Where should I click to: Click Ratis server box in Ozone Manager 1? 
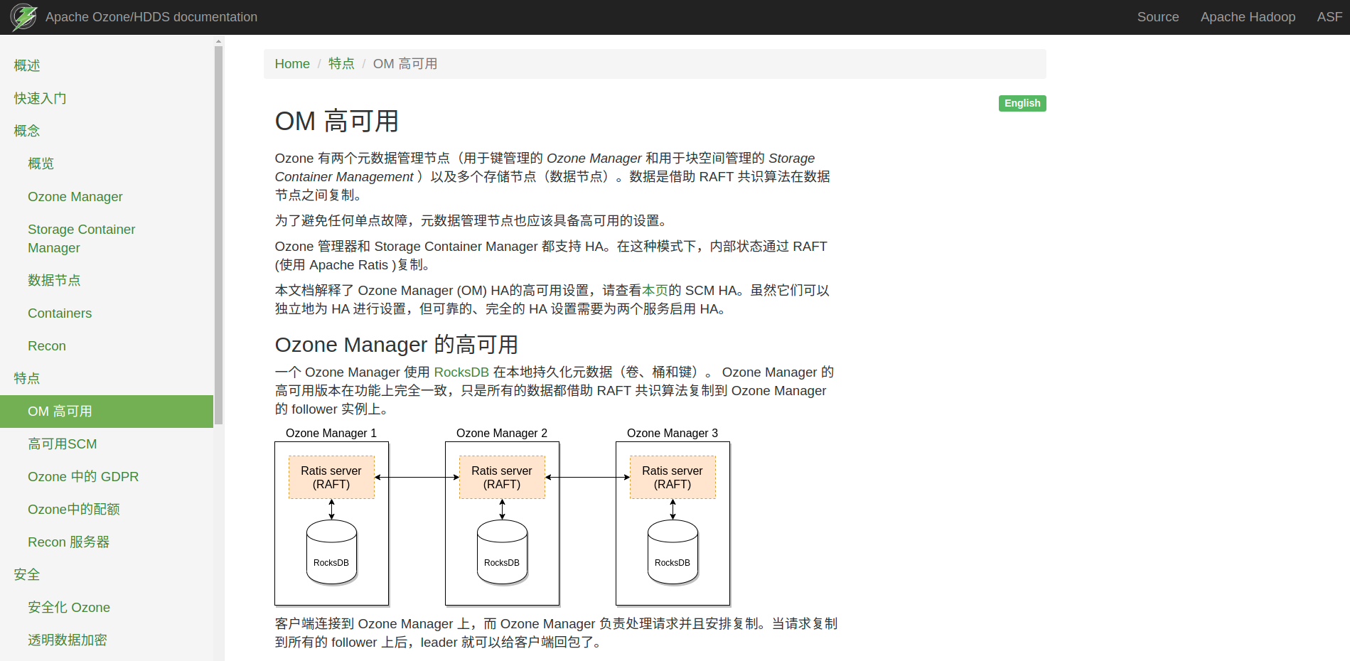point(331,478)
